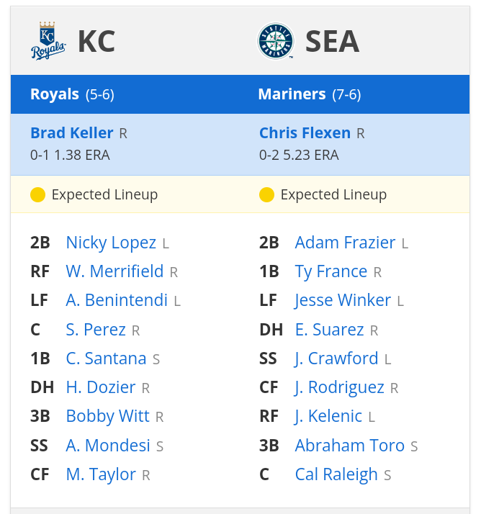Click the yellow Expected Lineup dot for Royals

pyautogui.click(x=37, y=194)
